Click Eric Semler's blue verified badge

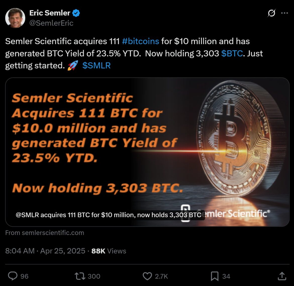pyautogui.click(x=76, y=13)
